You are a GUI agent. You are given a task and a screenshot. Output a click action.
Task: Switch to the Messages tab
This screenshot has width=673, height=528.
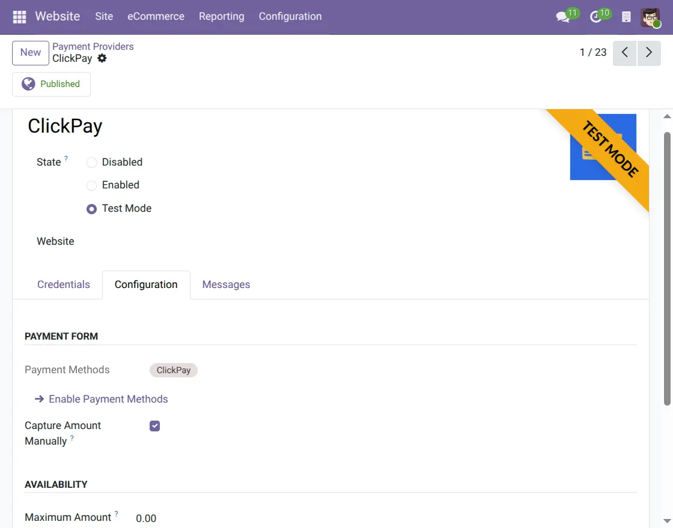pos(226,284)
